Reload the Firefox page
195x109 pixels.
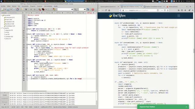(x=106, y=10)
